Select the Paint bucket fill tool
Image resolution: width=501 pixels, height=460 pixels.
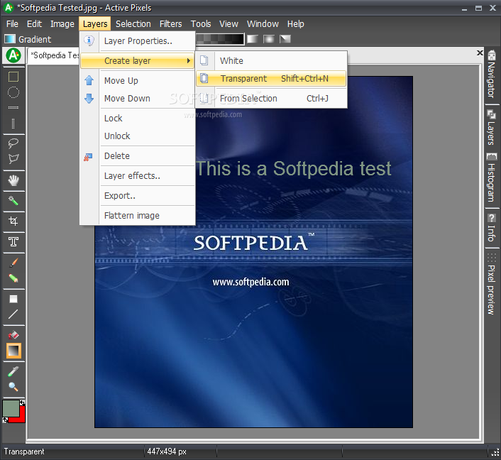click(x=13, y=335)
